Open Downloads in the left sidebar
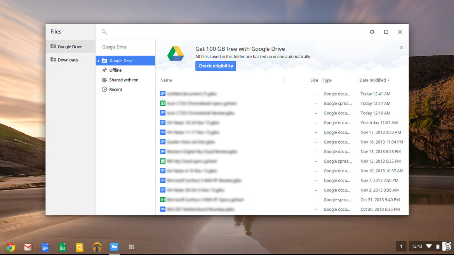This screenshot has height=255, width=454. click(x=70, y=60)
